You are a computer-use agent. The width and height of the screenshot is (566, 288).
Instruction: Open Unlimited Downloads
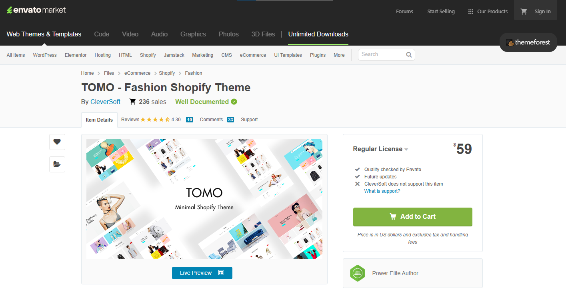[318, 34]
